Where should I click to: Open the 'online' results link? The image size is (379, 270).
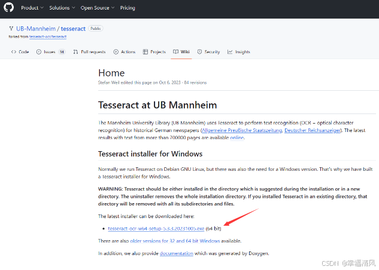tap(237, 137)
